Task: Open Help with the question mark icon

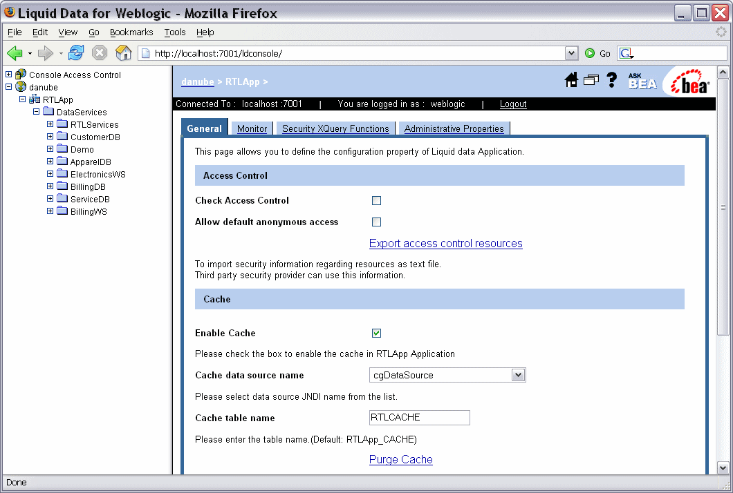Action: tap(611, 80)
